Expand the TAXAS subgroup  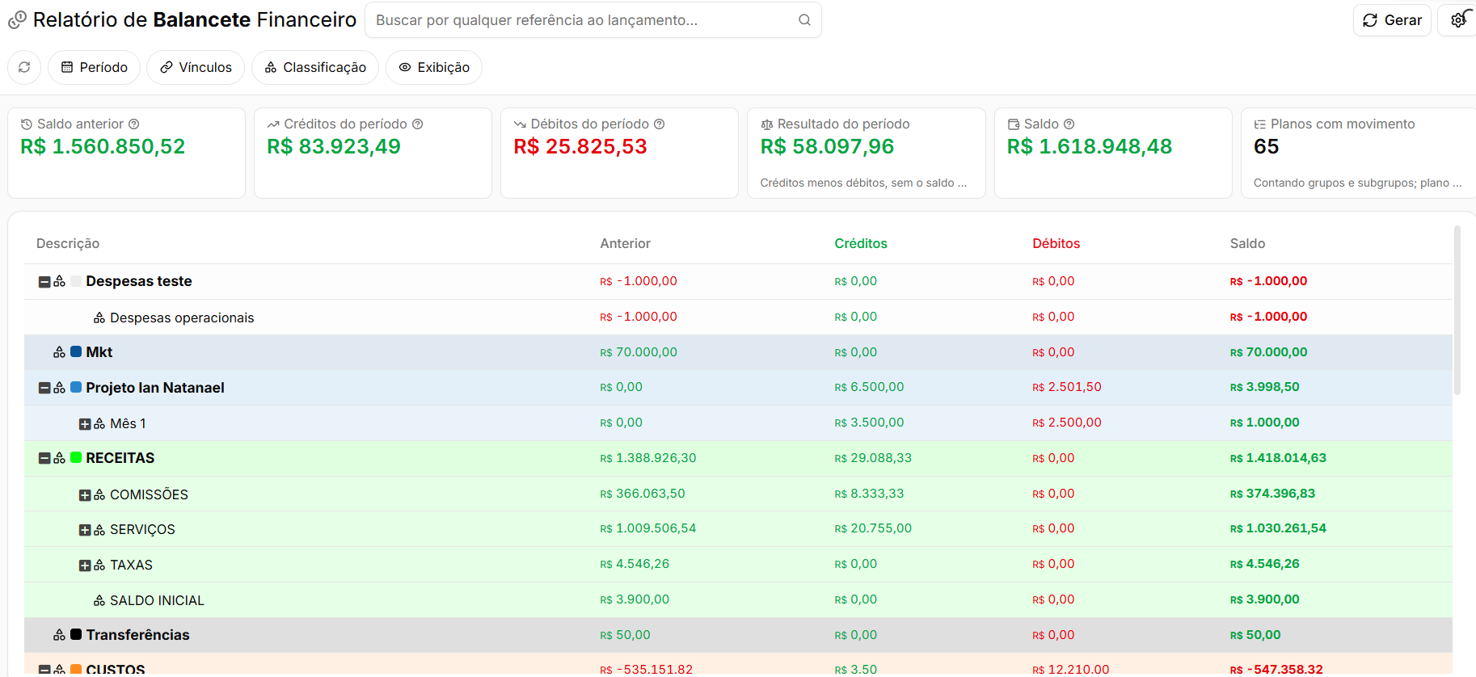click(x=85, y=566)
